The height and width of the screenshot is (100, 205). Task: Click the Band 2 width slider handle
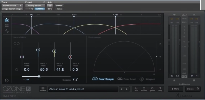[38, 50]
